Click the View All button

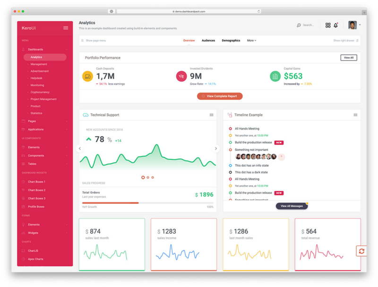click(x=349, y=57)
